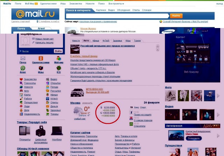Click the icon beside Недвижимость

tap(21, 114)
